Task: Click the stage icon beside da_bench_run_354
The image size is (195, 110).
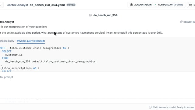Action: pos(90,15)
